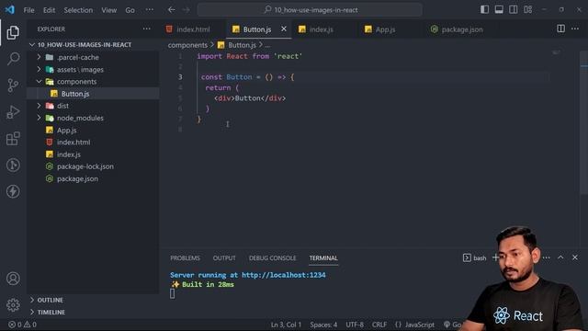Click errors and warnings status indicator
This screenshot has width=588, height=331.
click(x=22, y=325)
